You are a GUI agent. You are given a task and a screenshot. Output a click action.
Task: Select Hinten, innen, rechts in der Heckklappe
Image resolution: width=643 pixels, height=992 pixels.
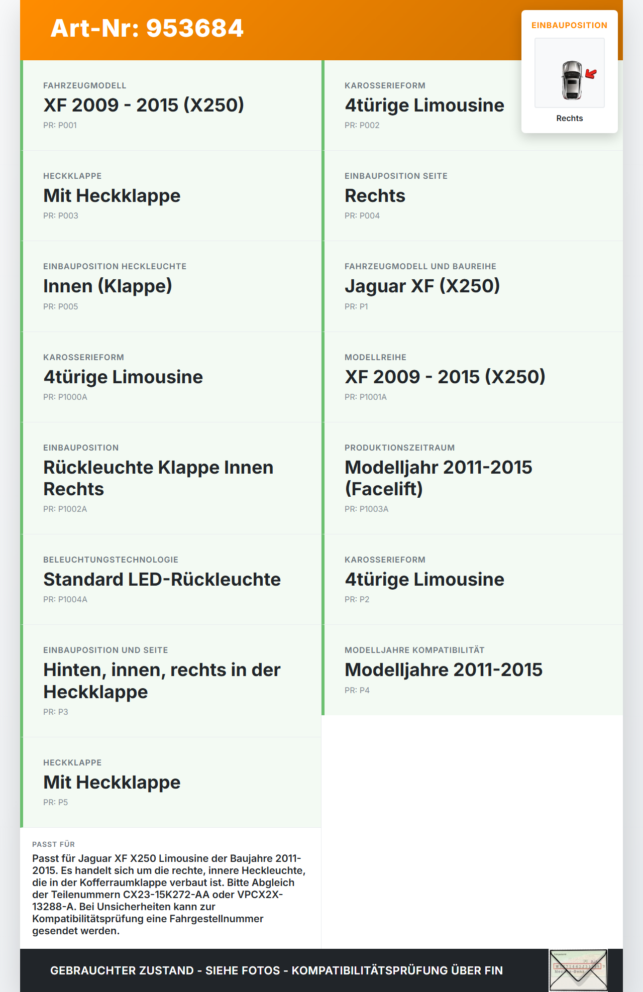coord(162,681)
